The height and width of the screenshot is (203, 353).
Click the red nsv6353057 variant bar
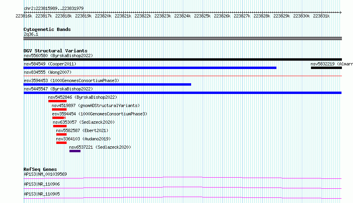pyautogui.click(x=60, y=126)
